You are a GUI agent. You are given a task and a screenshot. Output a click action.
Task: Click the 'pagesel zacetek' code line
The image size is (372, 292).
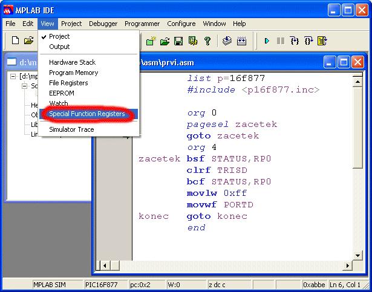232,125
